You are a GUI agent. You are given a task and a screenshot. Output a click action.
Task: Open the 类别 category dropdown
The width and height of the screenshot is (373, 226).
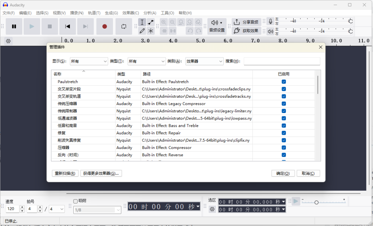coord(204,61)
